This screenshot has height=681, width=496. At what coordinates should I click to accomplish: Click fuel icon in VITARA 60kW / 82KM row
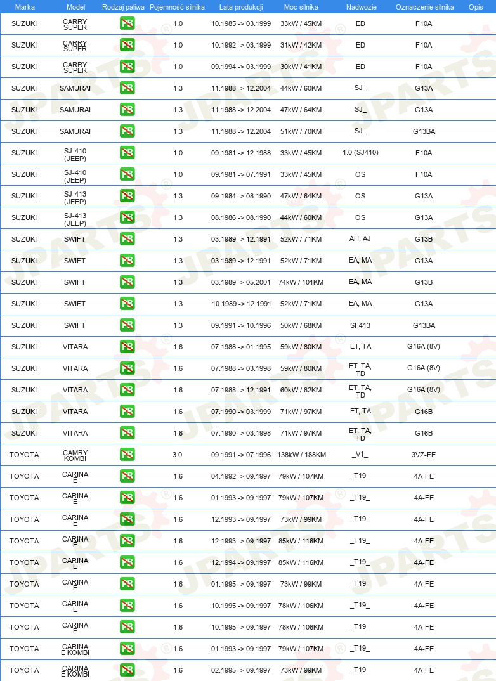tap(127, 390)
